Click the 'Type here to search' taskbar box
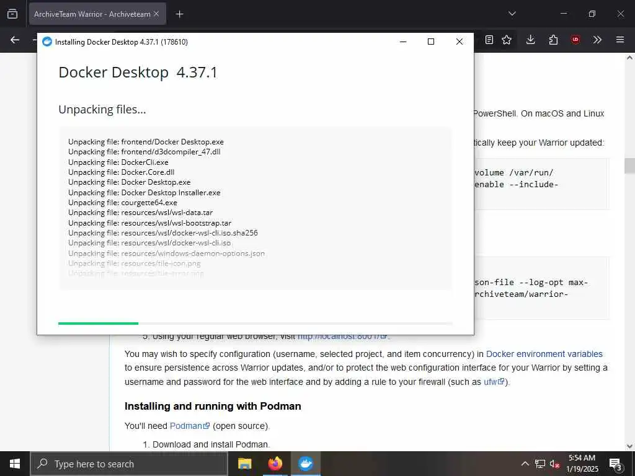Screen dimensions: 635x476 pos(129,464)
